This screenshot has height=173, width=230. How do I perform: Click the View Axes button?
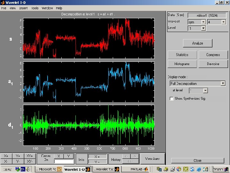tap(153, 159)
